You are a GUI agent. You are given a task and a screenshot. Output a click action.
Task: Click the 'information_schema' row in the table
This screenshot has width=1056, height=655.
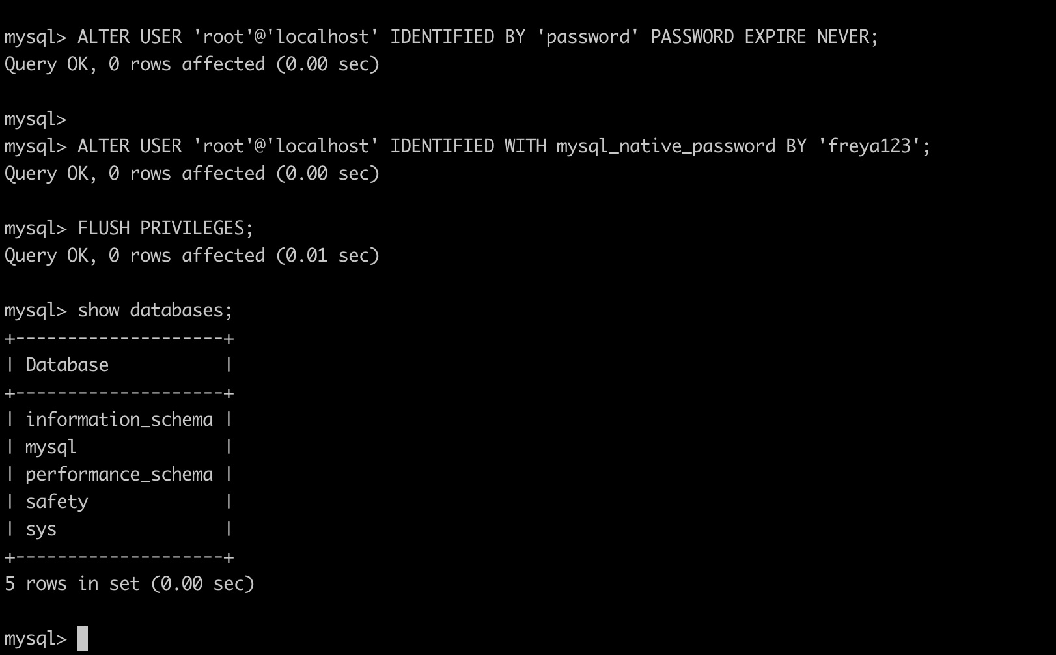tap(119, 420)
